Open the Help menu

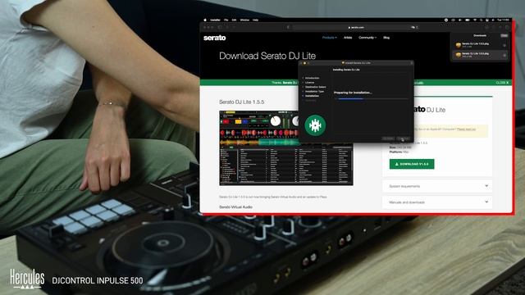255,20
